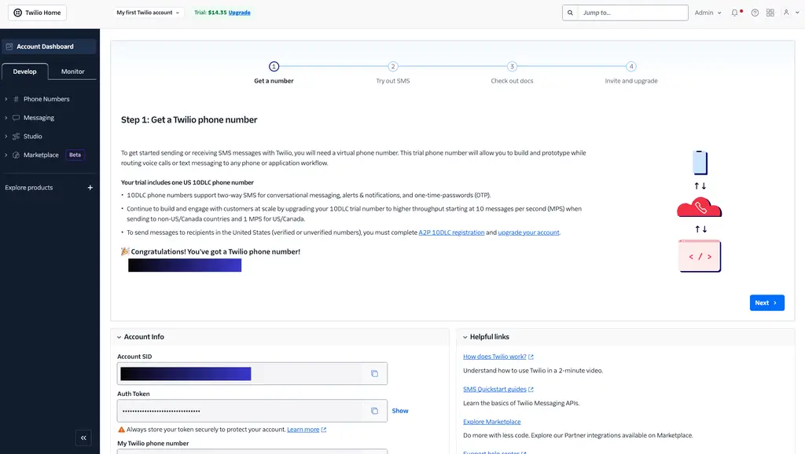
Task: Copy the Account SID
Action: (374, 373)
